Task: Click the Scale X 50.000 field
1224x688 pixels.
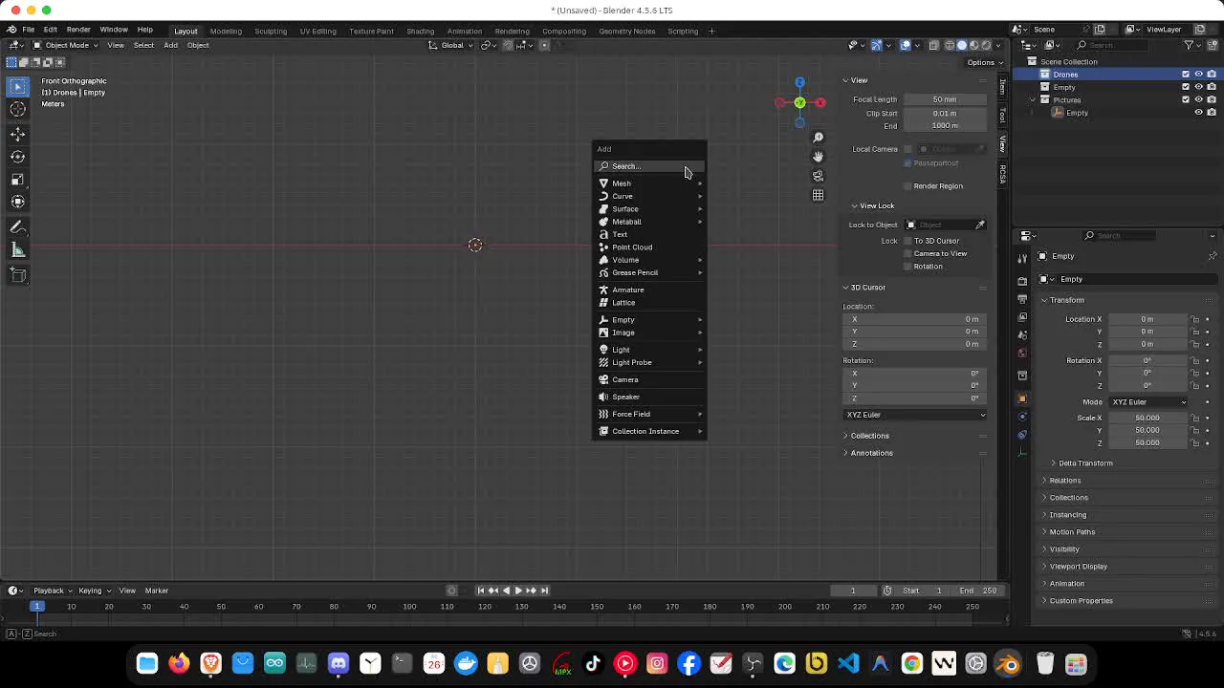Action: click(x=1147, y=418)
